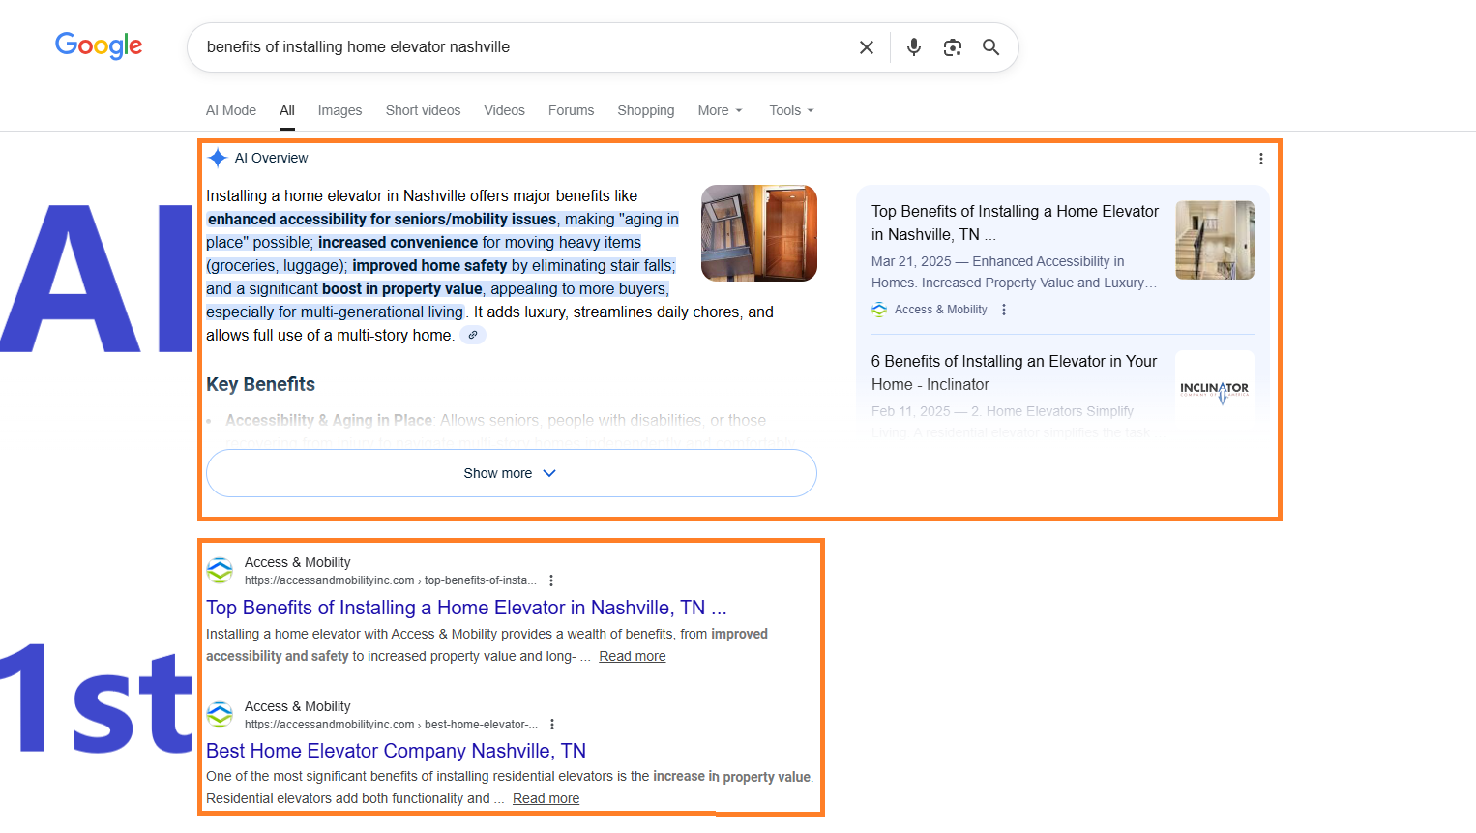Click favicon of Top Benefits search result
This screenshot has width=1476, height=833.
tap(220, 571)
